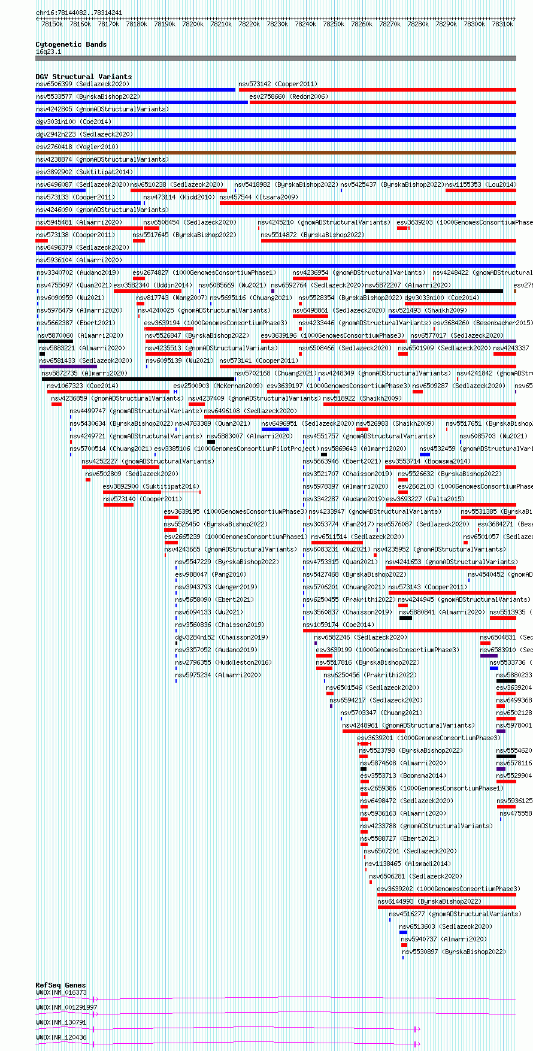The height and width of the screenshot is (1051, 533).
Task: Select the WWOX|NM_001291997 transcript label
Action: click(x=66, y=1007)
